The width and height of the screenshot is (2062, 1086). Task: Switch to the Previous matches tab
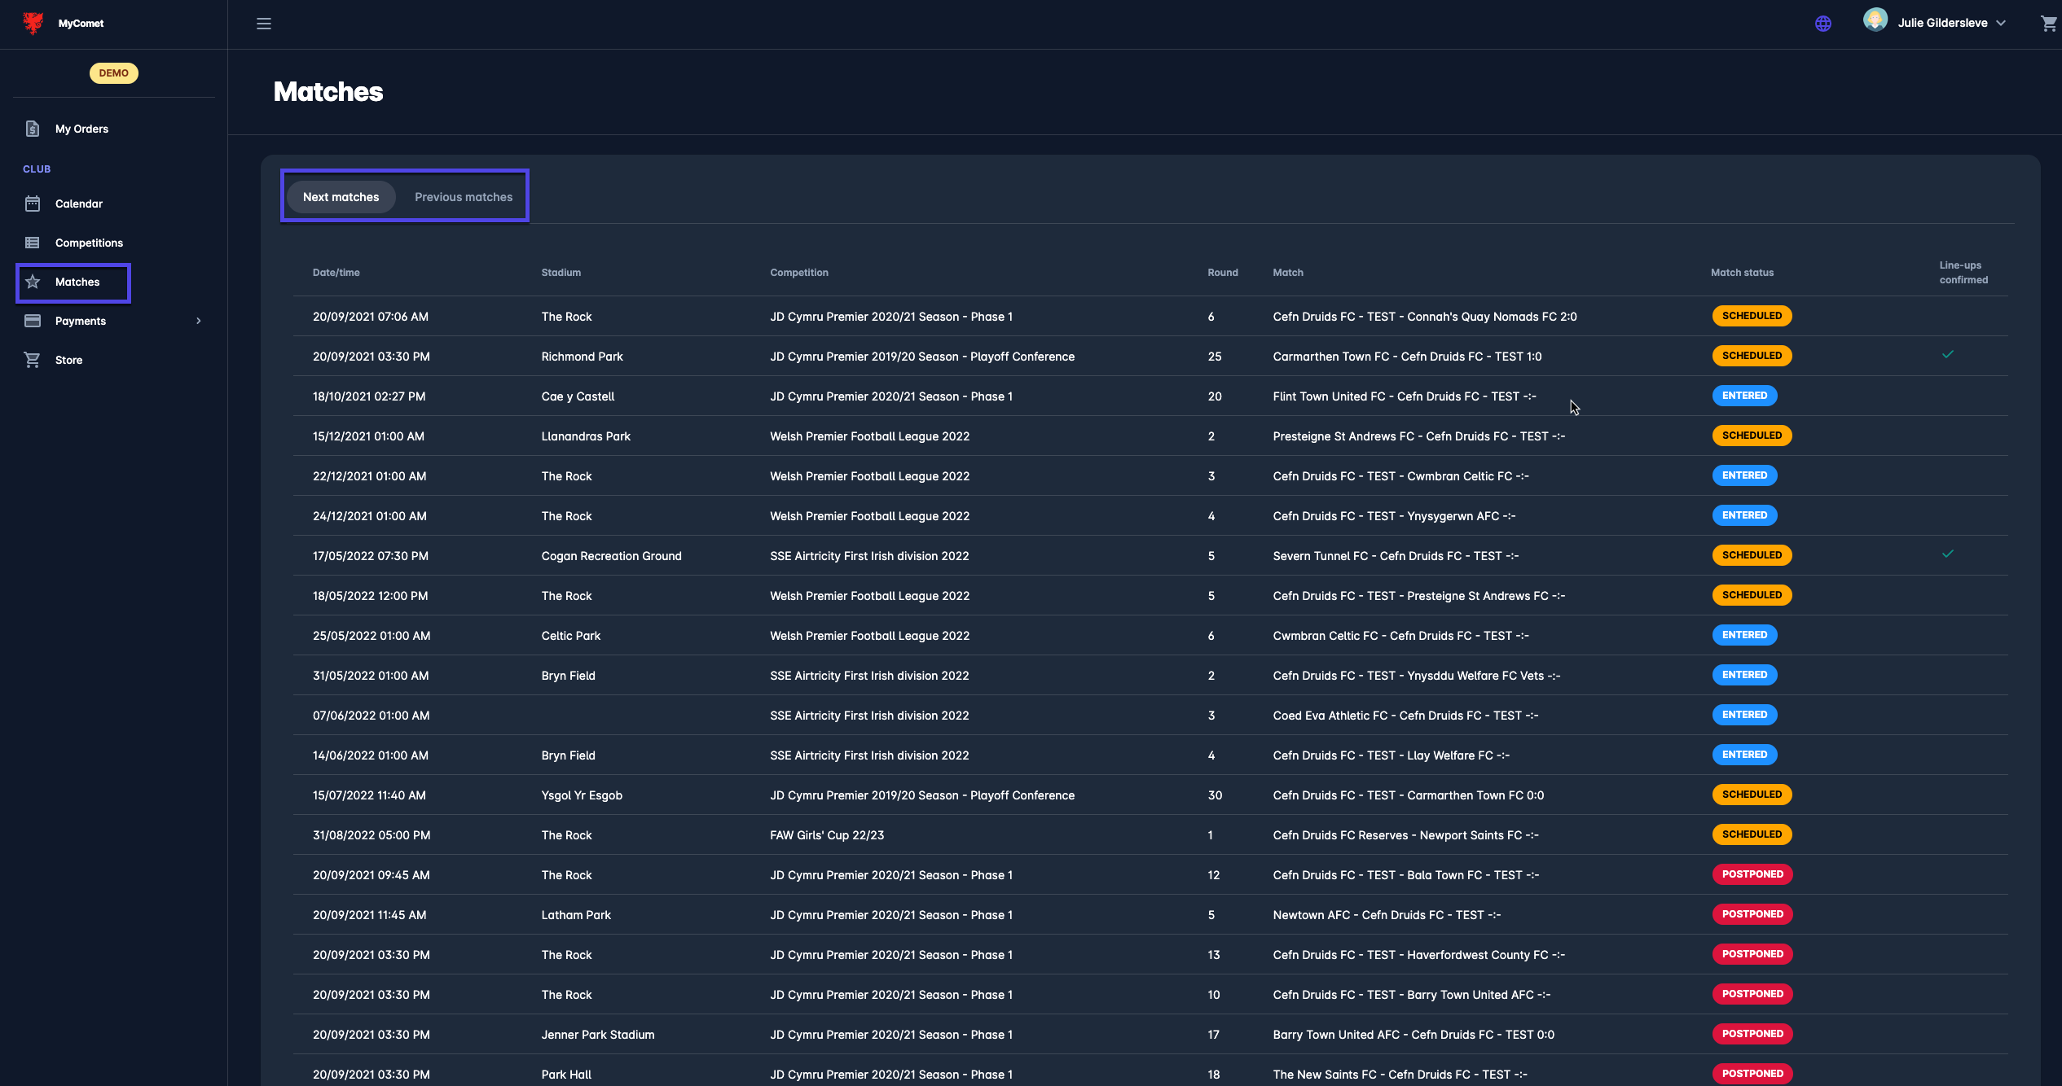coord(464,197)
